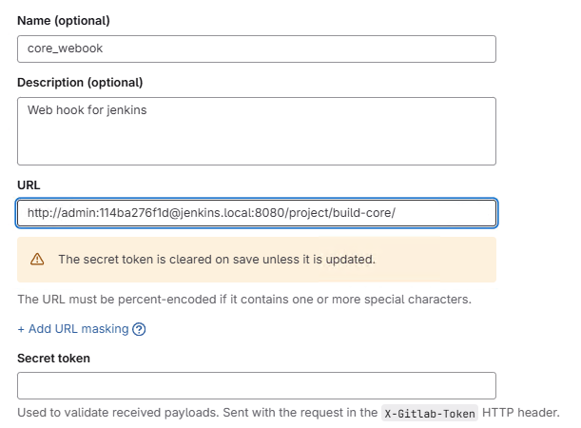Image resolution: width=581 pixels, height=428 pixels.
Task: Click the "Name (optional)" label
Action: [x=66, y=18]
